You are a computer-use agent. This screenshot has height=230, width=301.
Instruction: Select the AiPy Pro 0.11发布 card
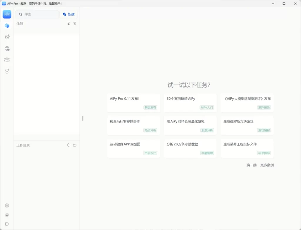[133, 103]
